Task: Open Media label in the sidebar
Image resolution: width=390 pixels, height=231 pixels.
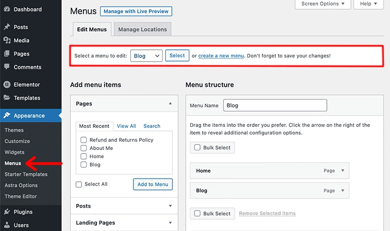Action: pyautogui.click(x=22, y=41)
